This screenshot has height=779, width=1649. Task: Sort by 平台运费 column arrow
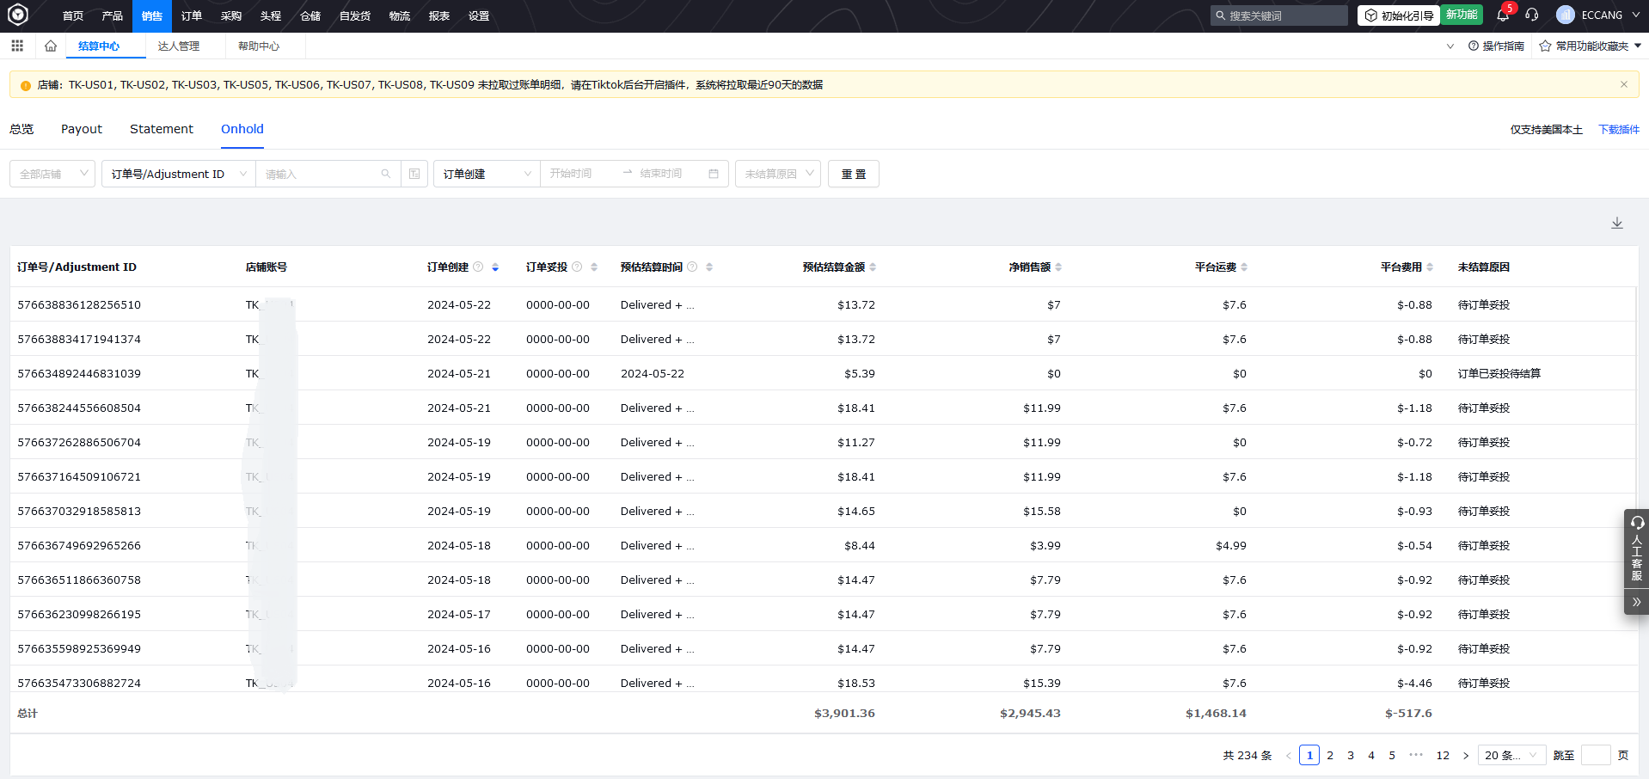click(x=1244, y=267)
